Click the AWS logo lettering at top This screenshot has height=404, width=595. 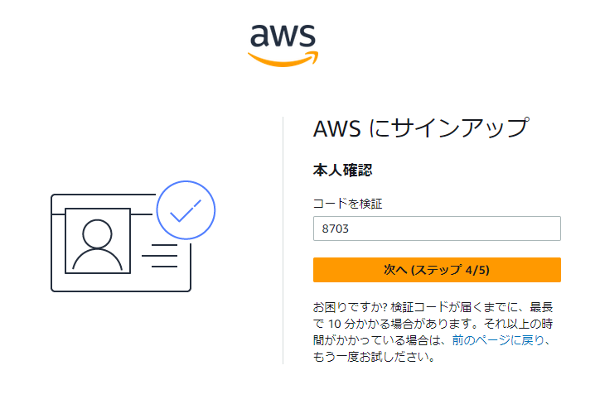(x=283, y=36)
